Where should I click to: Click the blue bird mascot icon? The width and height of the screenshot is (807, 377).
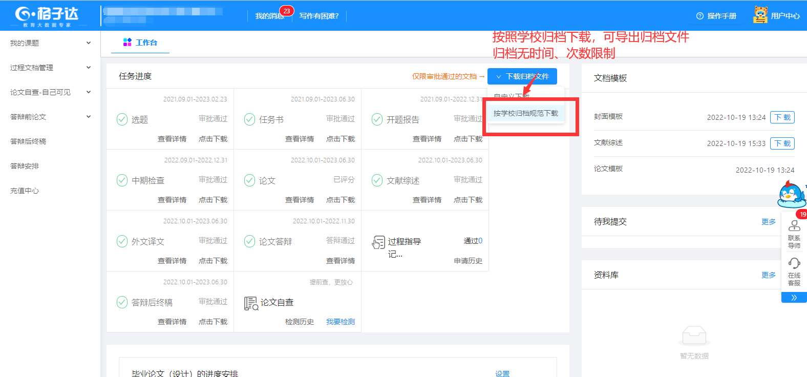click(791, 195)
